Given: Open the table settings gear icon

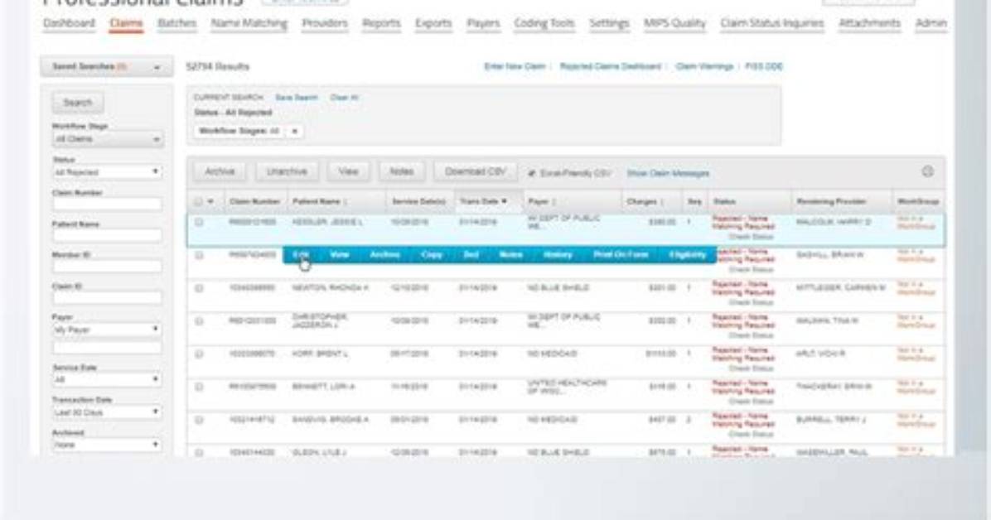Looking at the screenshot, I should click(x=927, y=171).
